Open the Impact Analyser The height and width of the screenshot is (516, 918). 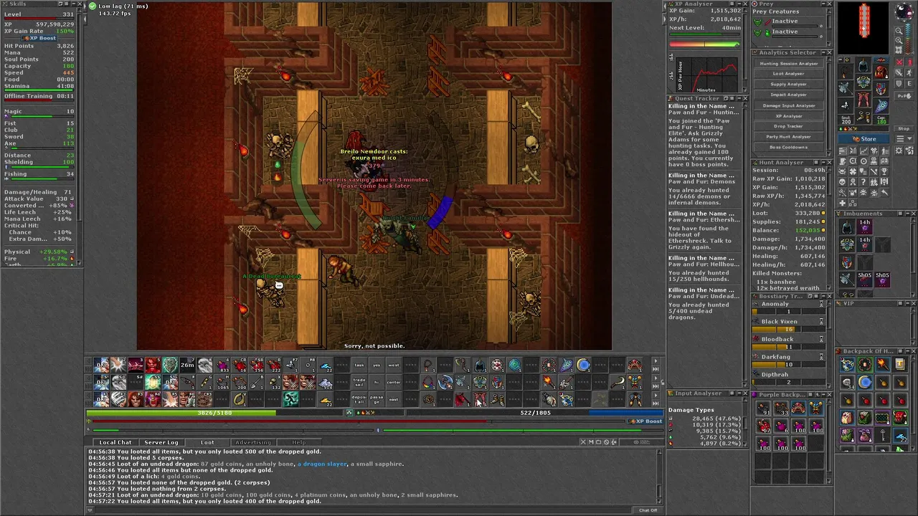pyautogui.click(x=789, y=95)
